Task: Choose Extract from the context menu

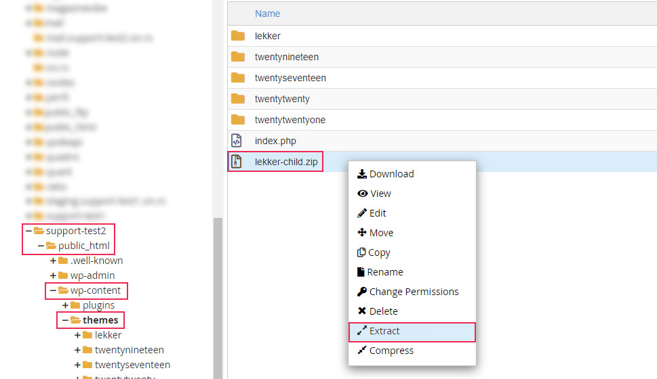Action: coord(412,332)
